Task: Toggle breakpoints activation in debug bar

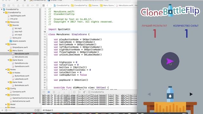Action: point(49,92)
